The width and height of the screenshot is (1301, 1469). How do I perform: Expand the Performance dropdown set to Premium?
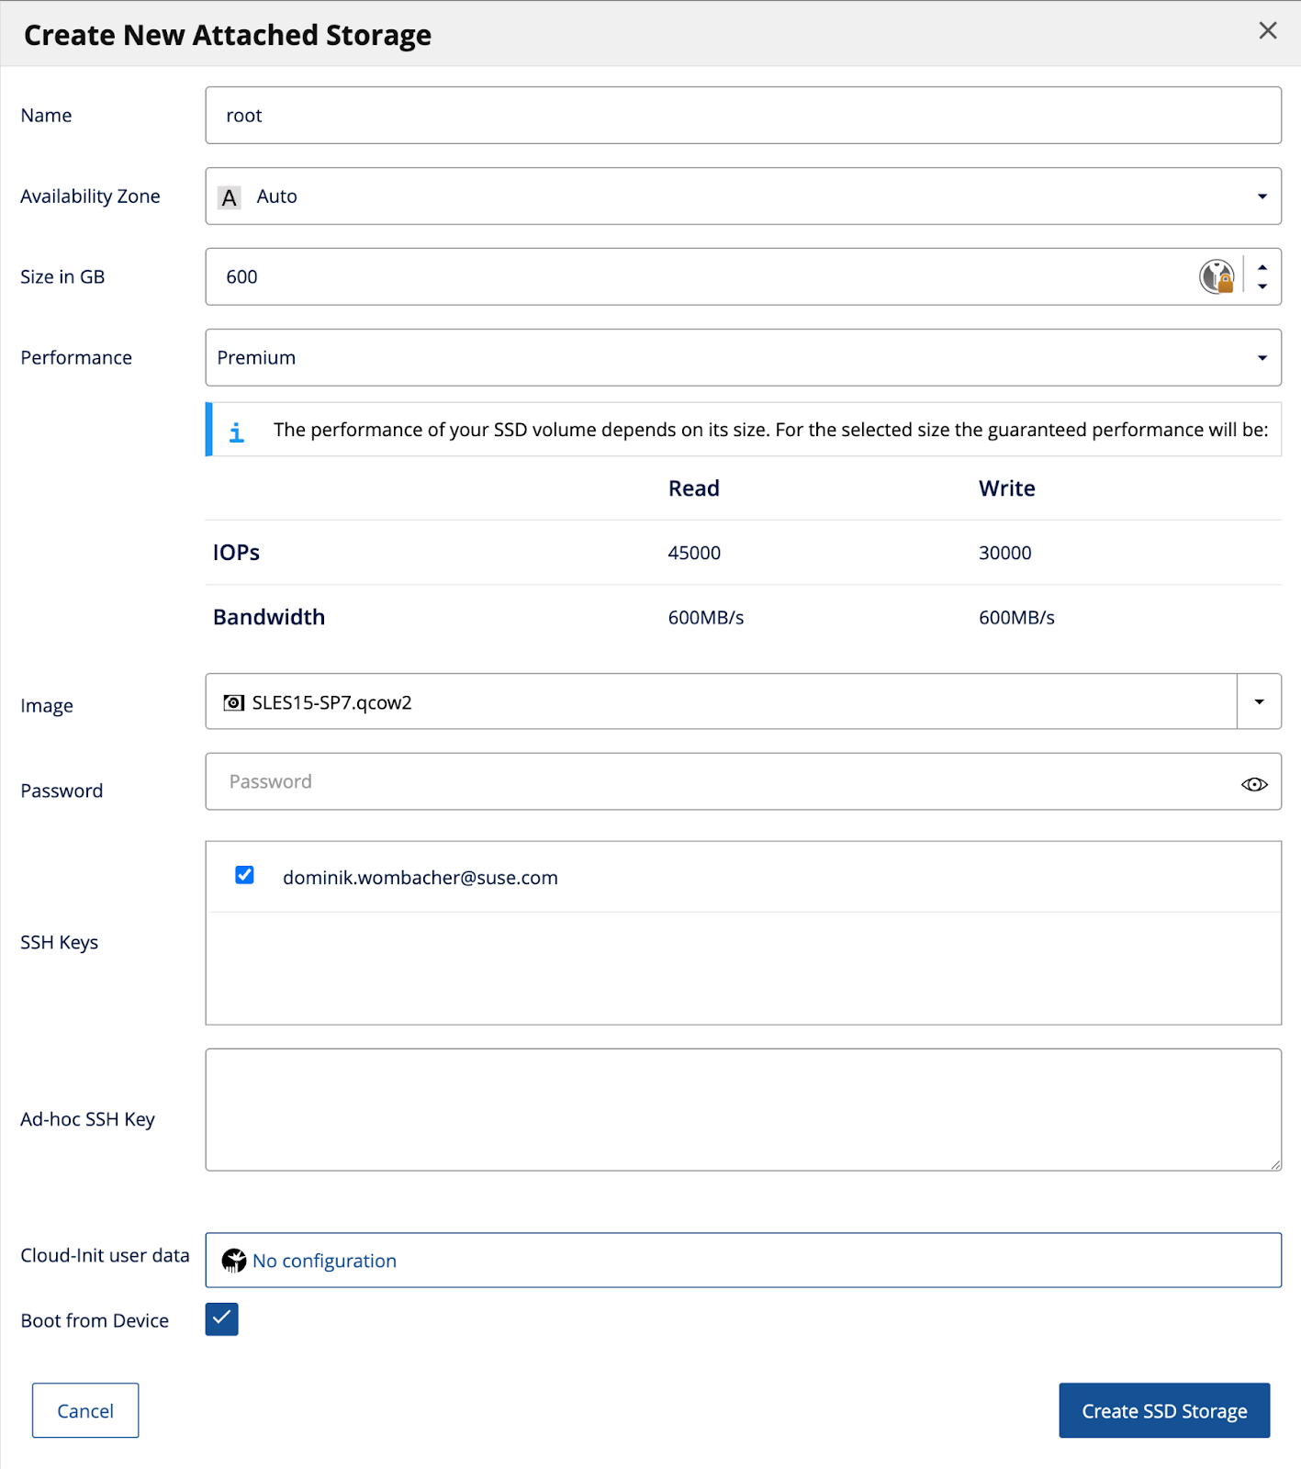[x=1262, y=358]
